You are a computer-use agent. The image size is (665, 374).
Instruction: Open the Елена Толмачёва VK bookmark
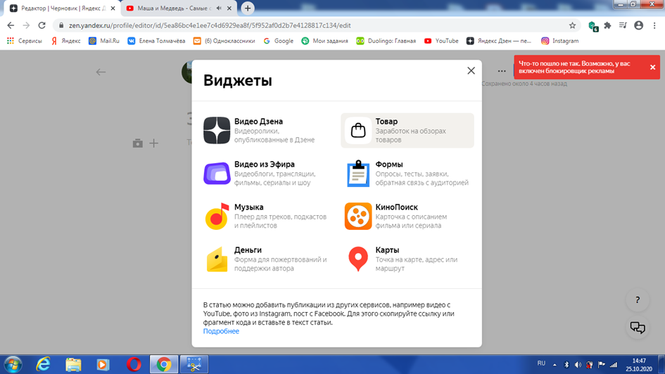(x=156, y=41)
